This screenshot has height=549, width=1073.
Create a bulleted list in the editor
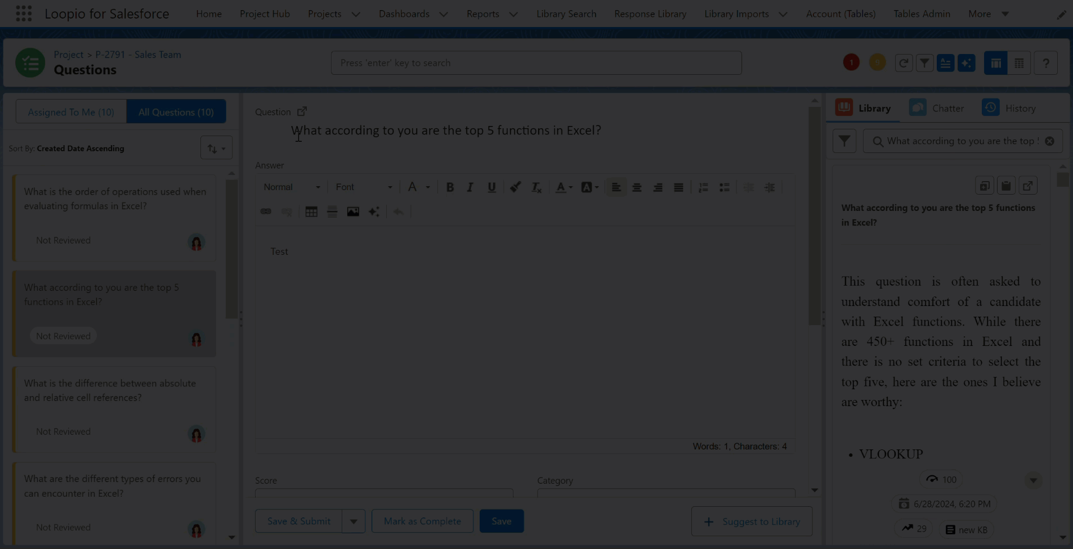point(724,187)
